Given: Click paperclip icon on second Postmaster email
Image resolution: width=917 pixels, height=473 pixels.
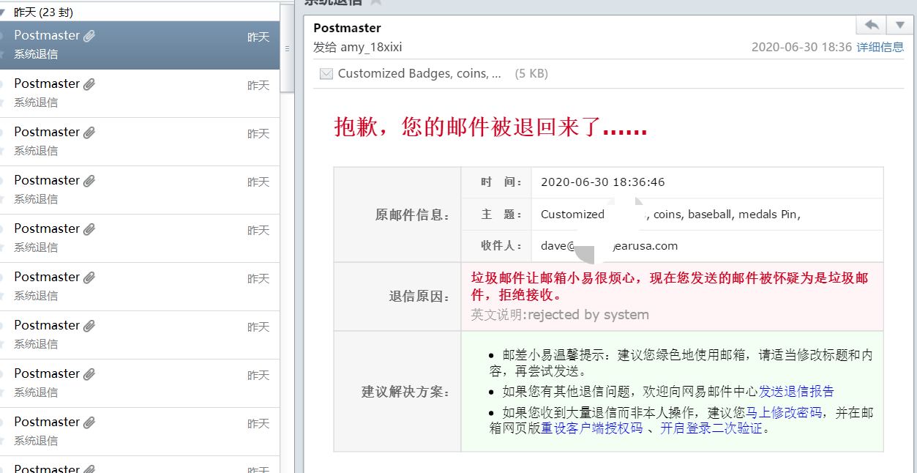Looking at the screenshot, I should pos(89,84).
